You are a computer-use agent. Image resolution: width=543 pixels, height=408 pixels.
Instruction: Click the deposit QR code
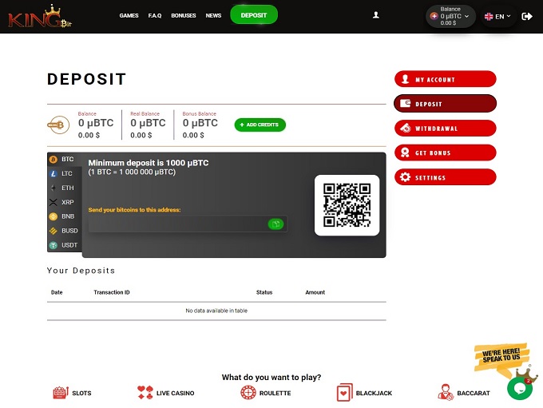pos(347,205)
